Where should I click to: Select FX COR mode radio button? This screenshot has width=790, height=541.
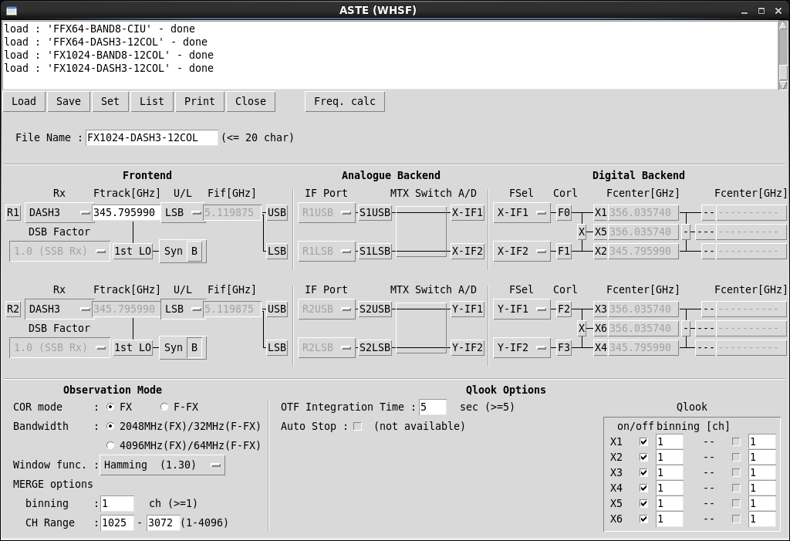tap(110, 407)
